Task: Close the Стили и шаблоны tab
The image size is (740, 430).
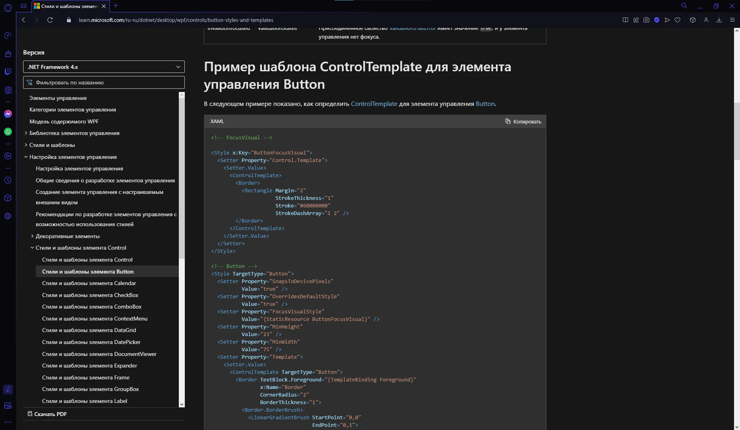Action: (x=104, y=6)
